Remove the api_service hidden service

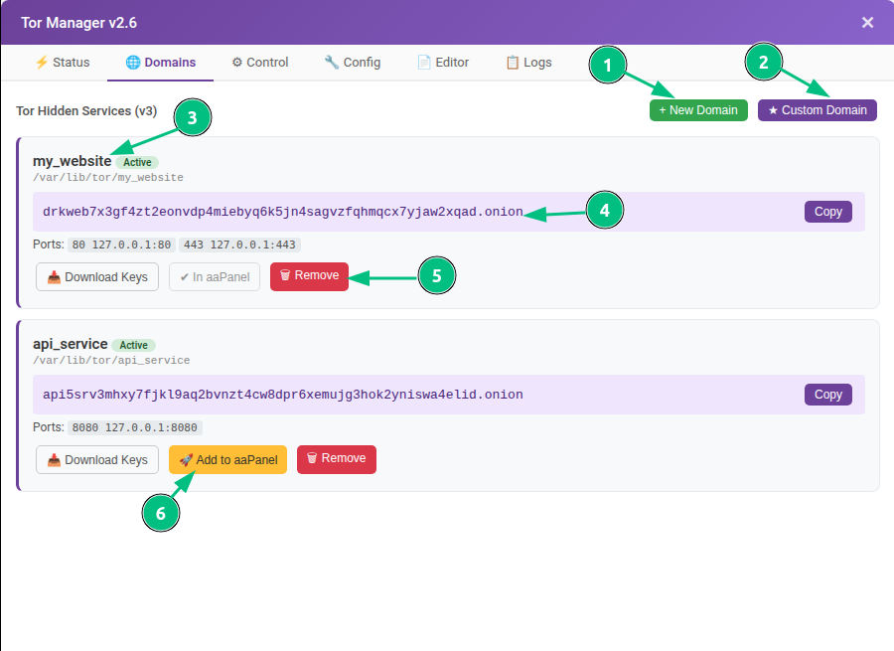[337, 459]
